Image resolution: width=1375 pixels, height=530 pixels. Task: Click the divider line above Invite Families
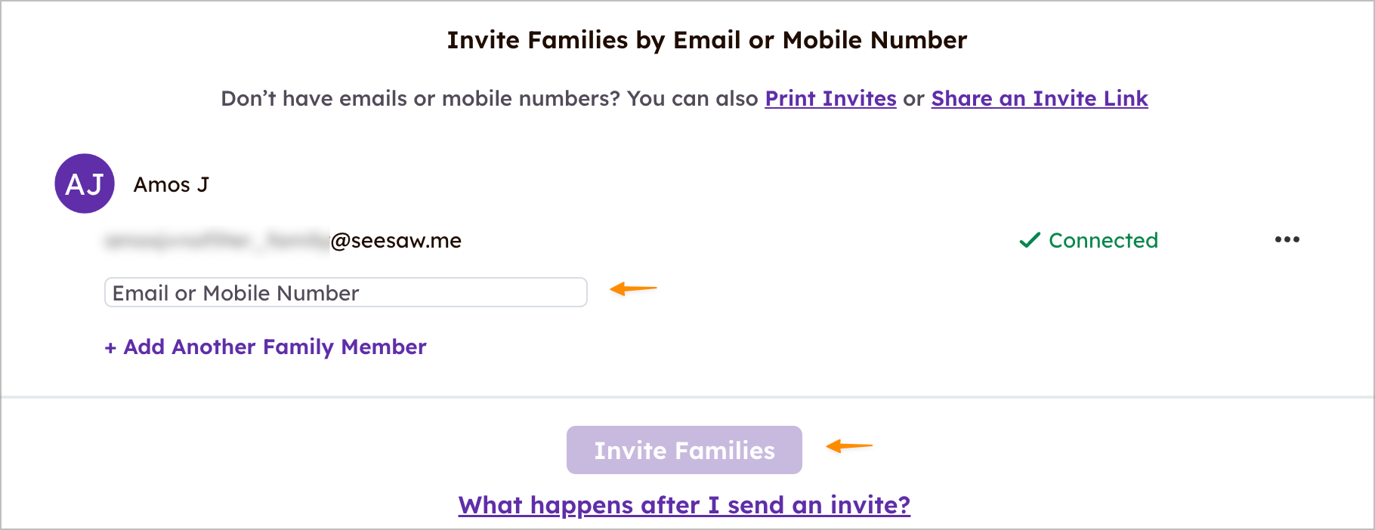(x=687, y=397)
